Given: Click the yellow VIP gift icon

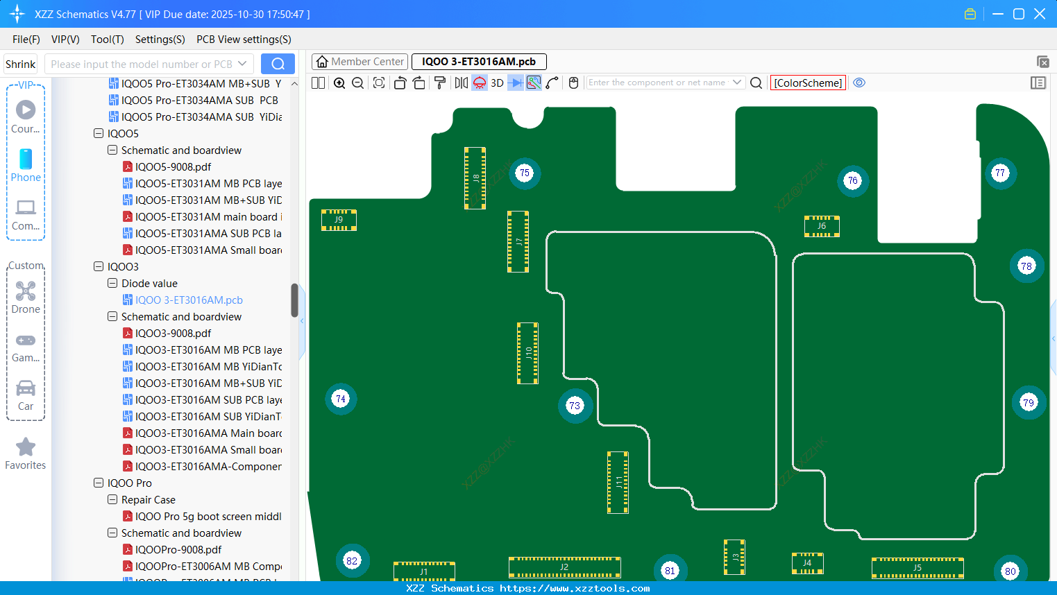Looking at the screenshot, I should pyautogui.click(x=970, y=14).
